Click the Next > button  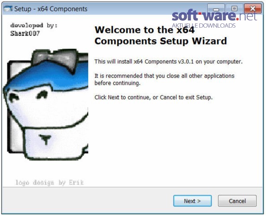pos(192,201)
